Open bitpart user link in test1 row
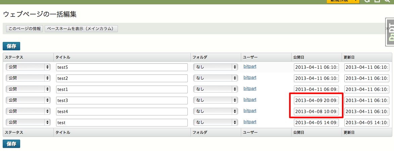This screenshot has width=394, height=151. pyautogui.click(x=250, y=89)
